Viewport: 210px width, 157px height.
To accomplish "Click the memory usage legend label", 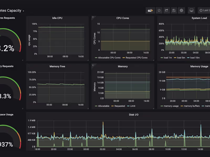I will click(x=171, y=106).
